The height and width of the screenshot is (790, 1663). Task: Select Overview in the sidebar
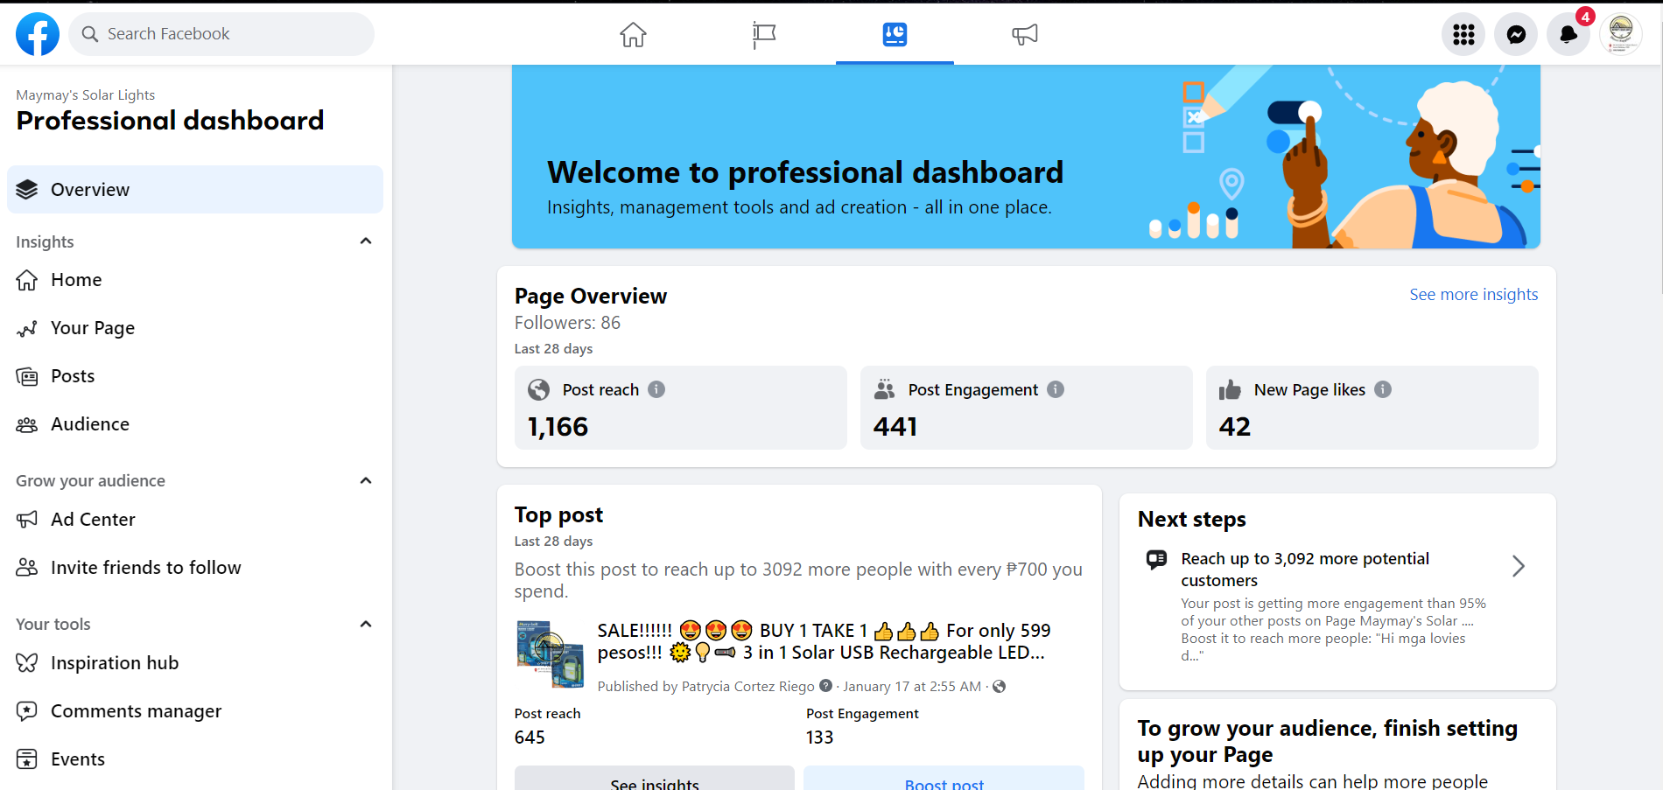[195, 189]
